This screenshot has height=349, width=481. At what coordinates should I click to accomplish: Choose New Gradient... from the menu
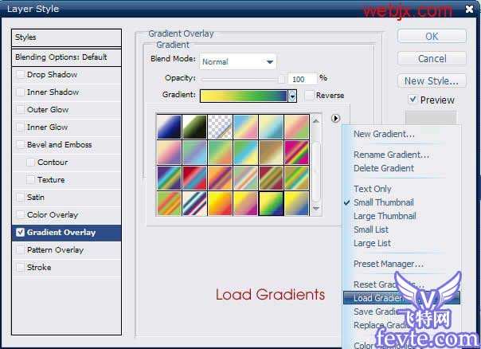(x=384, y=134)
